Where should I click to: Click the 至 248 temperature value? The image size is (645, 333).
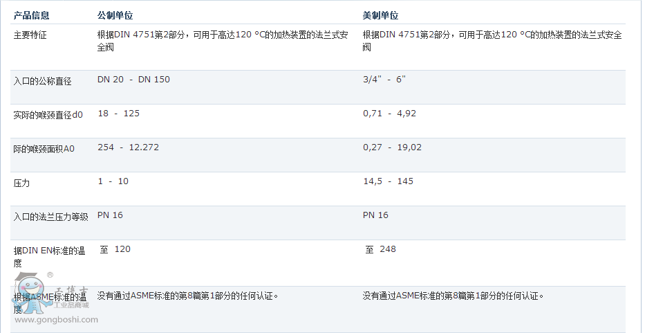[x=380, y=249]
